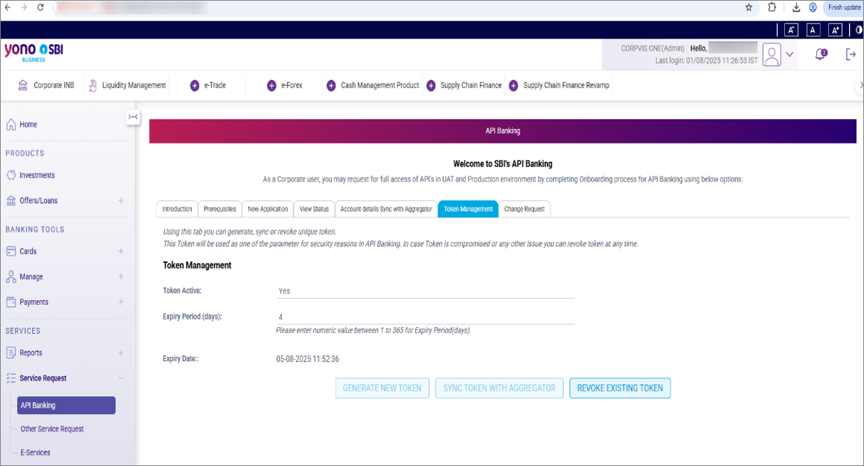Image resolution: width=864 pixels, height=466 pixels.
Task: Click the Finish update browser button
Action: (844, 7)
